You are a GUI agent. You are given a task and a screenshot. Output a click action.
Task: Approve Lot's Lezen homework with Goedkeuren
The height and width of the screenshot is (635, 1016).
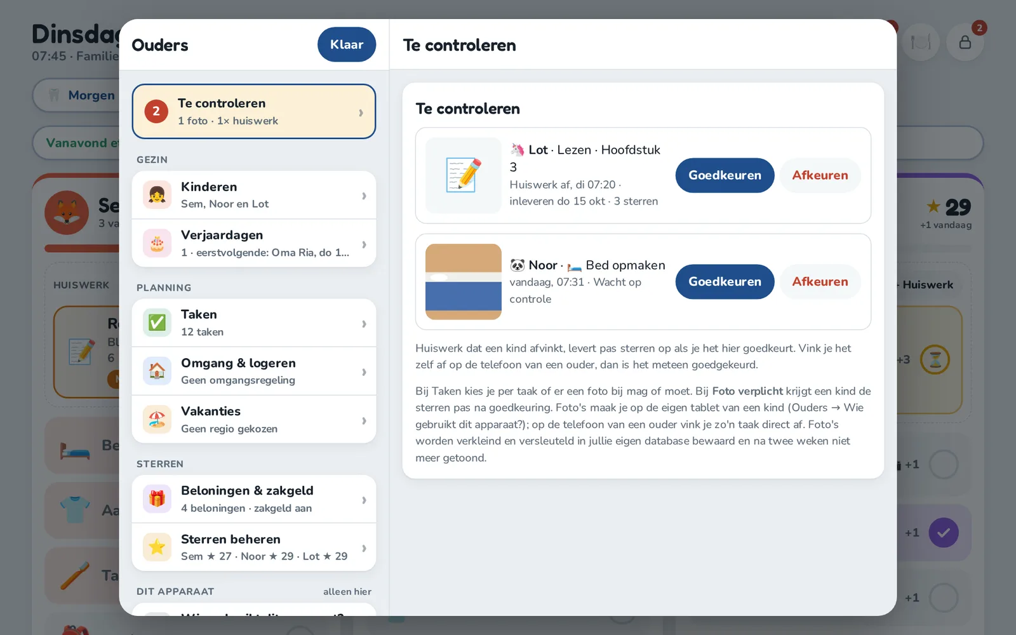(725, 175)
